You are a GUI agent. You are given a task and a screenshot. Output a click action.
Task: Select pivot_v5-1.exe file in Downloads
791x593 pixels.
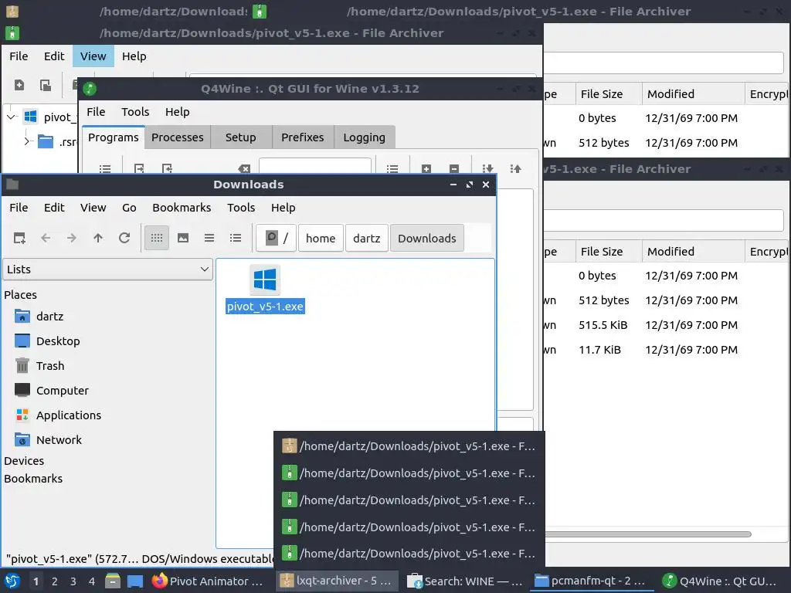click(x=265, y=289)
